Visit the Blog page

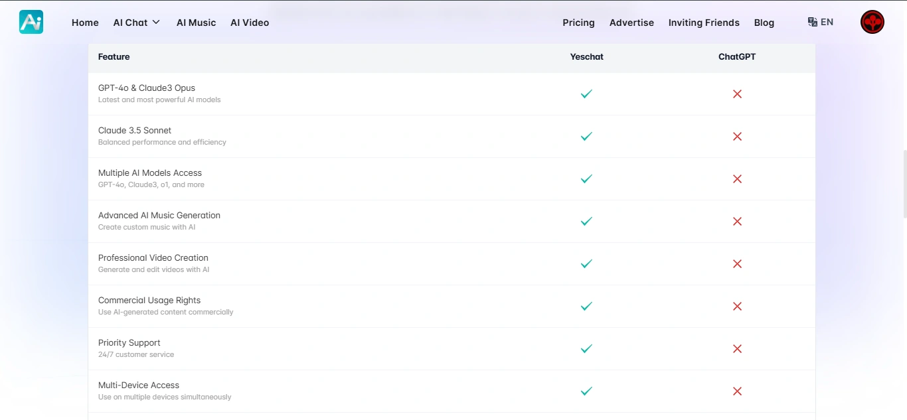pyautogui.click(x=764, y=23)
